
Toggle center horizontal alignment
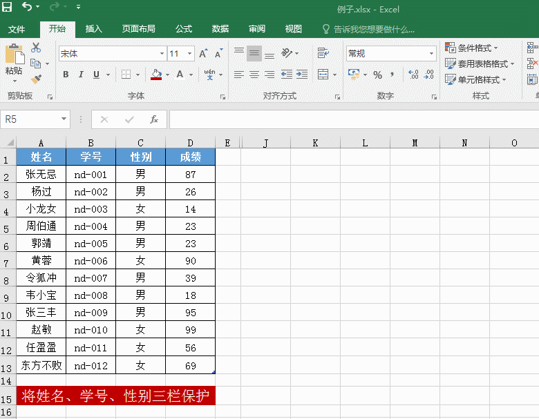[x=254, y=75]
